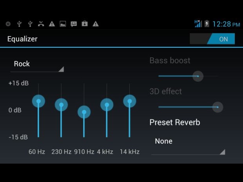Tap the picture notification icon in status bar
Image resolution: width=243 pixels, height=182 pixels.
(x=63, y=24)
